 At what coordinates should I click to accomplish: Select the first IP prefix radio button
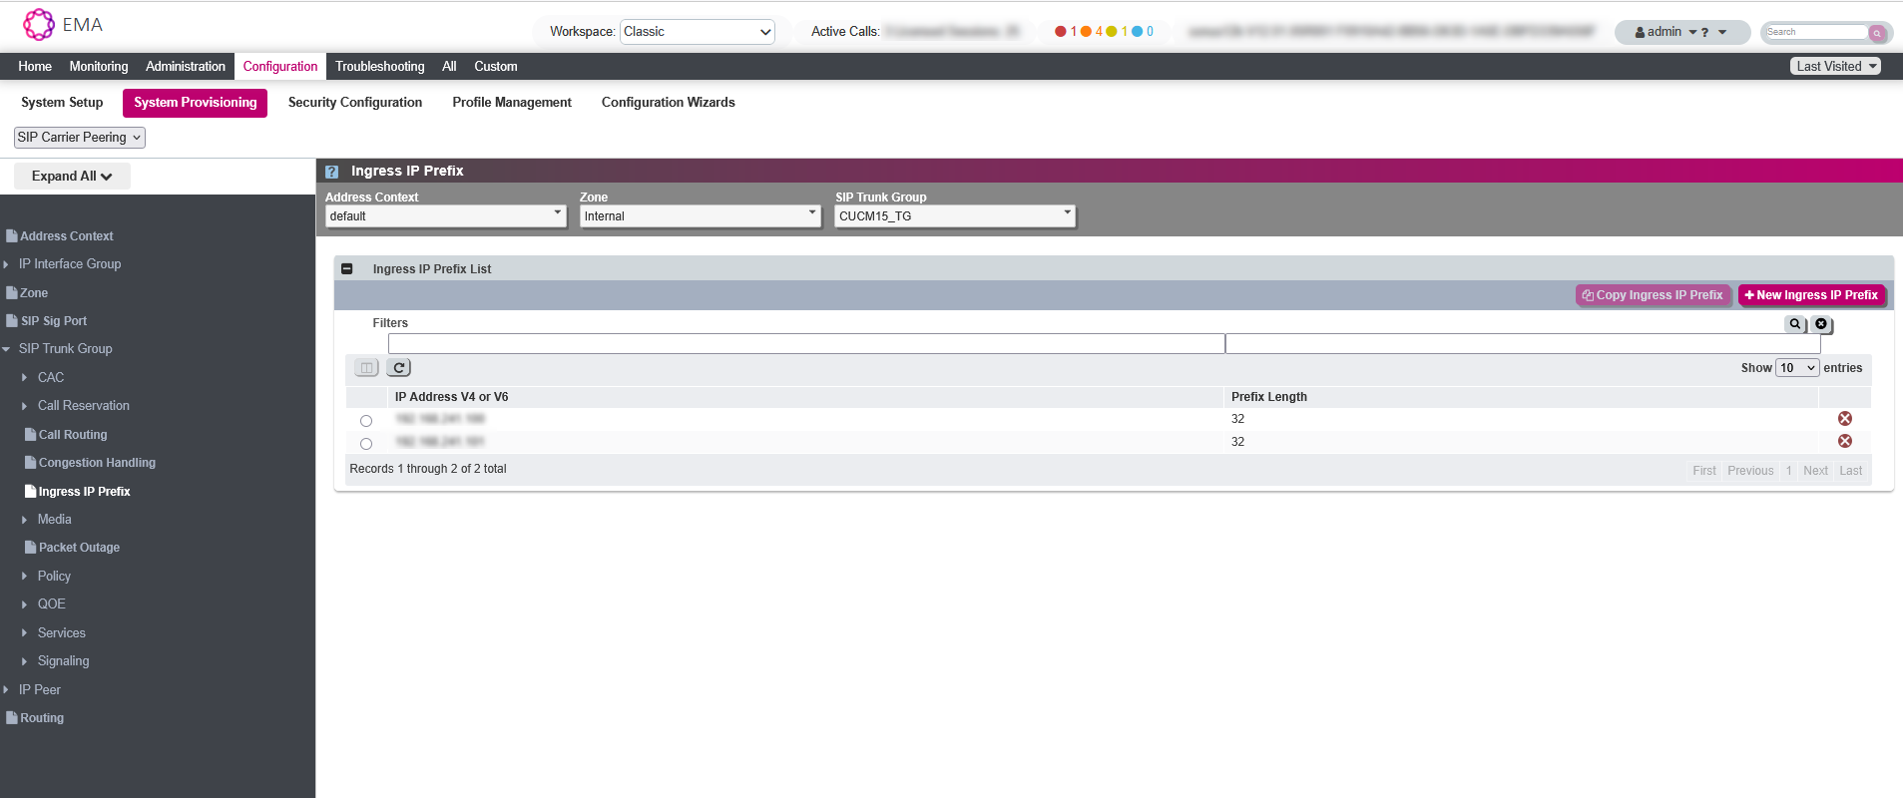pyautogui.click(x=366, y=421)
